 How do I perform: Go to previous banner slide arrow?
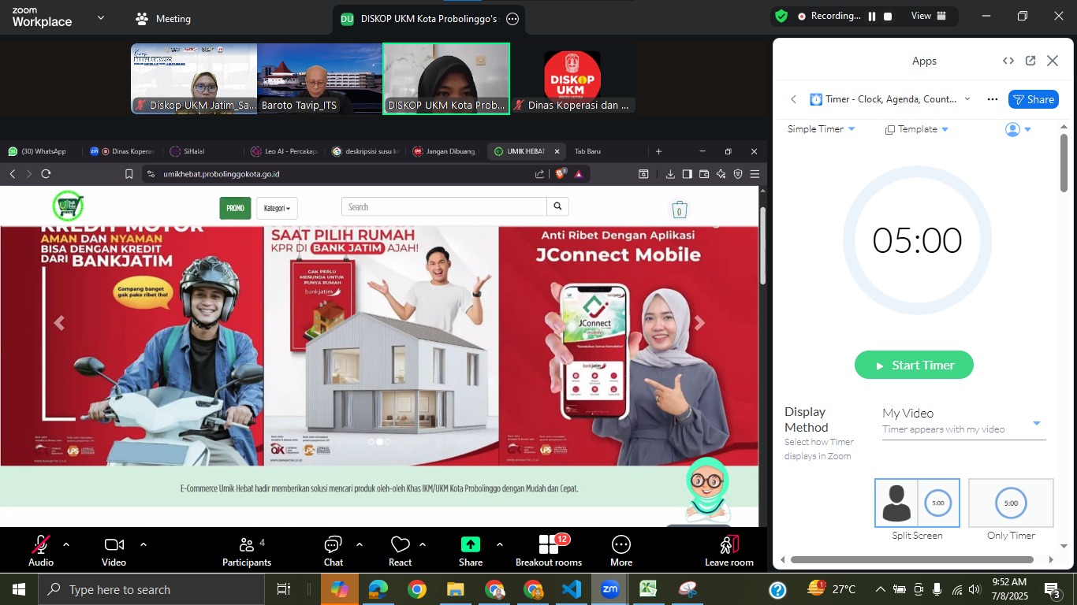point(59,323)
